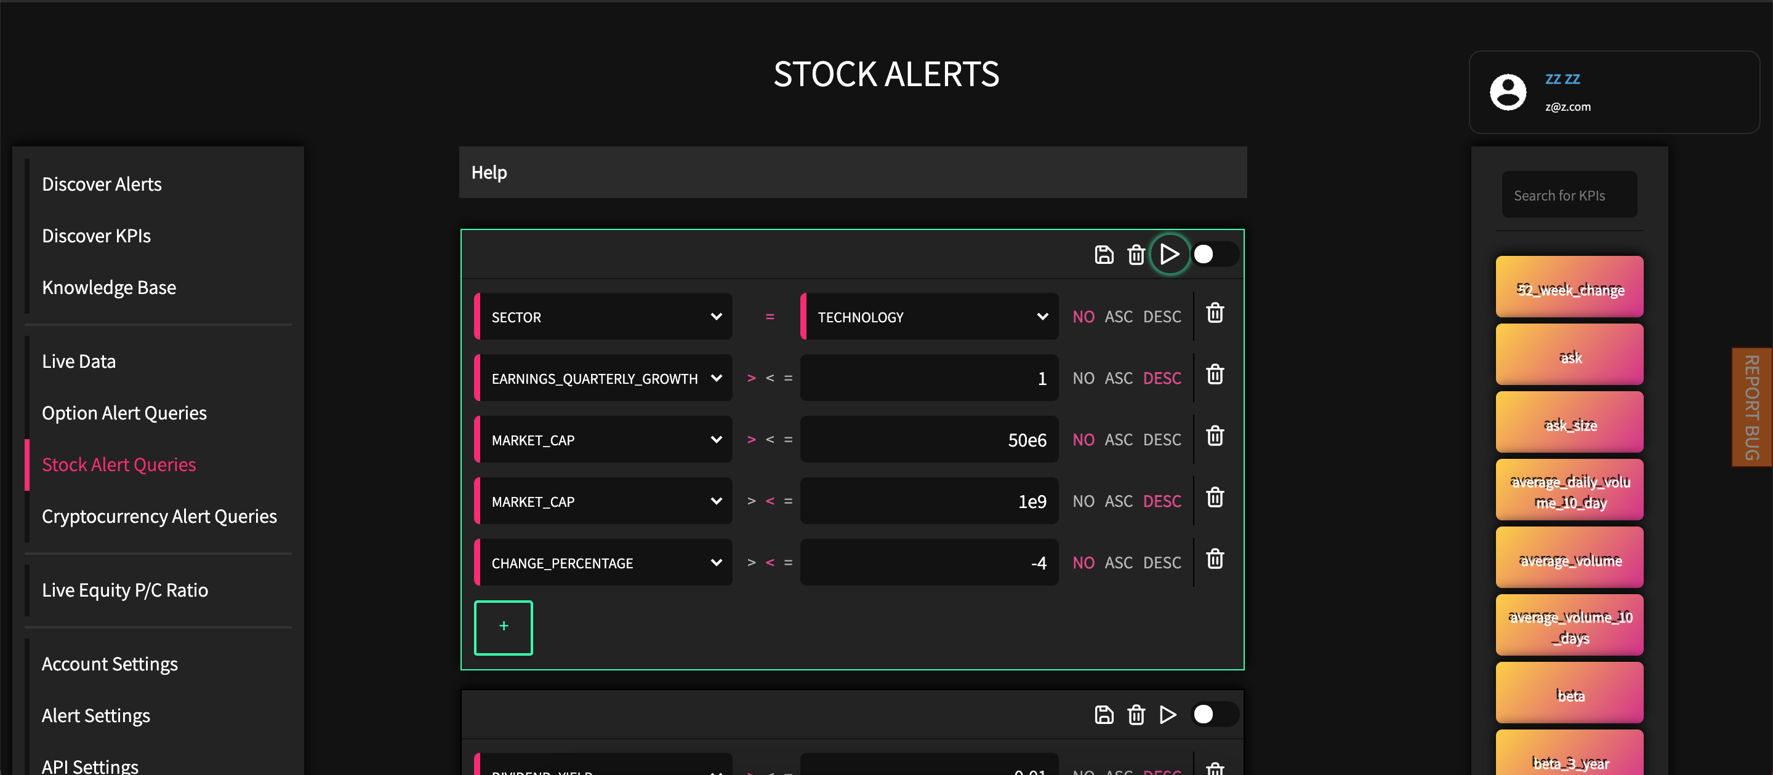Remove the MARKET_CAP 1e9 condition row
Image resolution: width=1773 pixels, height=775 pixels.
[x=1215, y=497]
